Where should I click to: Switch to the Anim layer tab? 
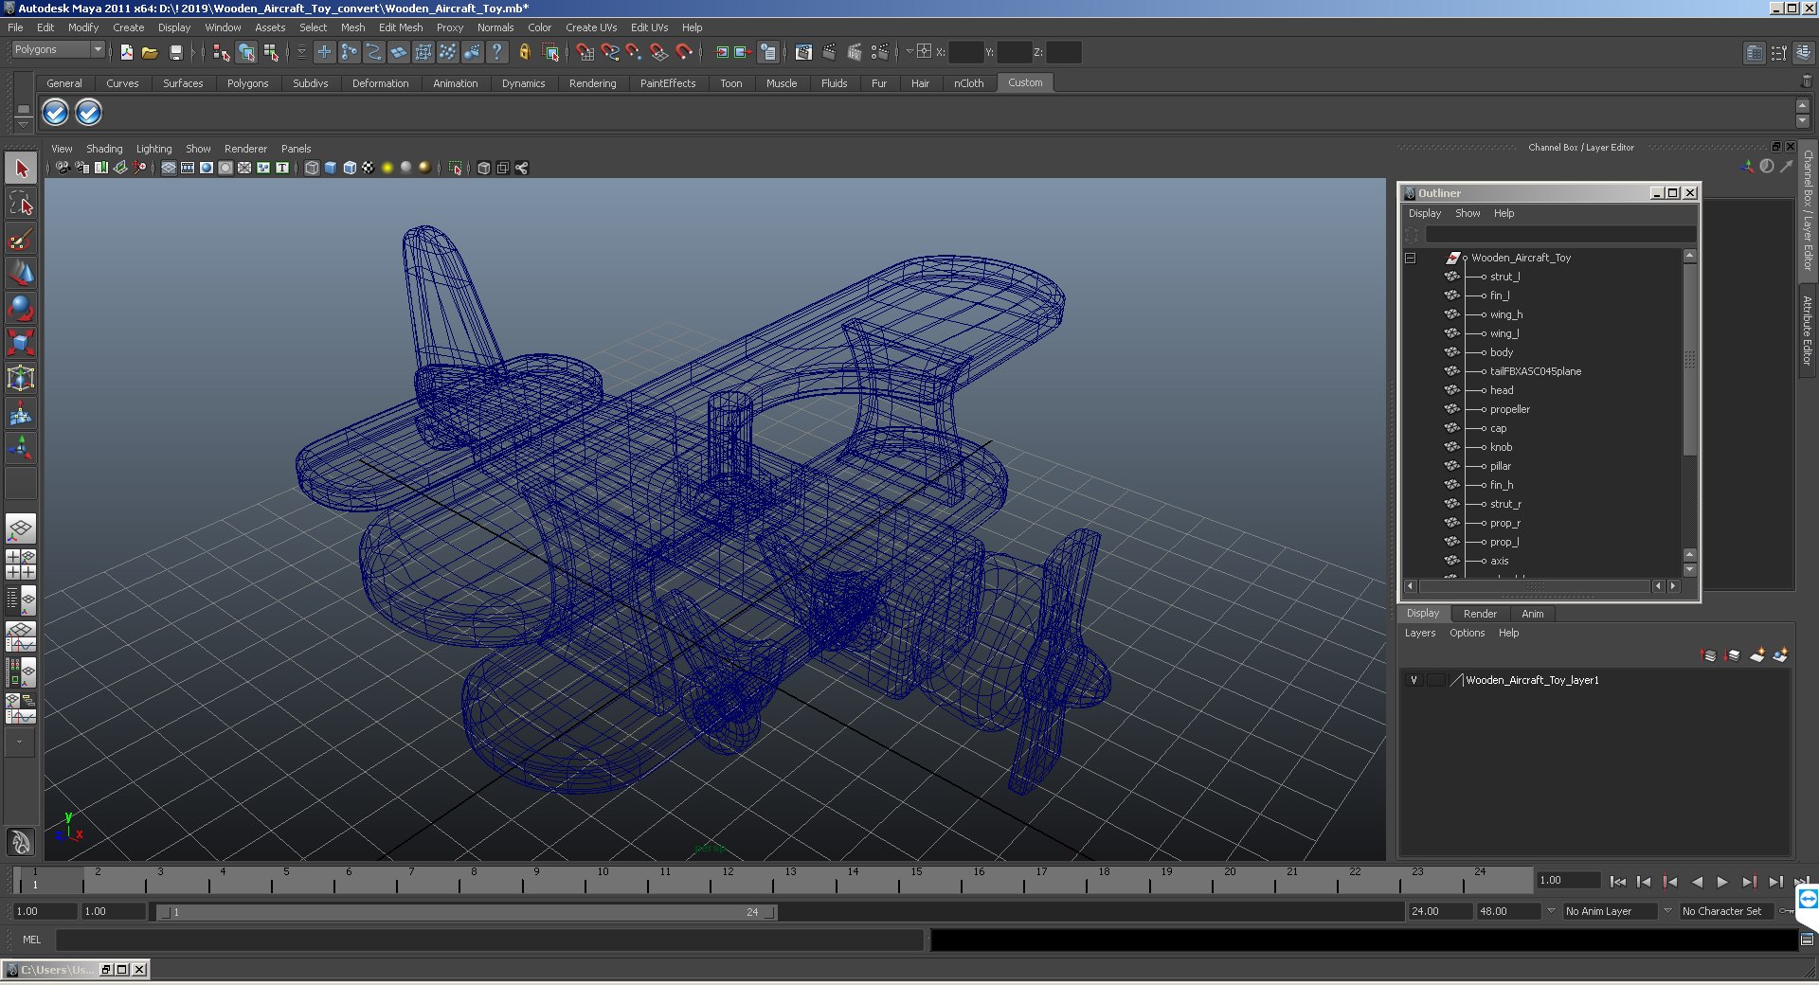pyautogui.click(x=1532, y=614)
